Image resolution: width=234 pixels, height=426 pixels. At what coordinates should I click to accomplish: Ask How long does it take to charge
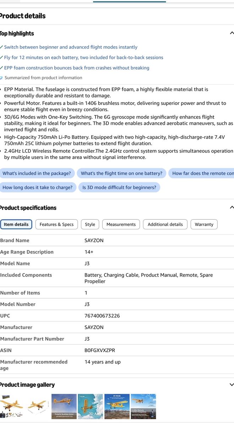point(38,187)
